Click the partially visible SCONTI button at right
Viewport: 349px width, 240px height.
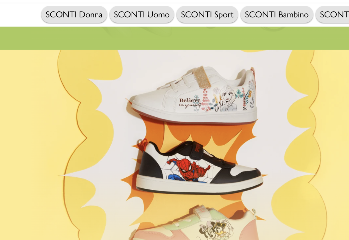point(332,15)
